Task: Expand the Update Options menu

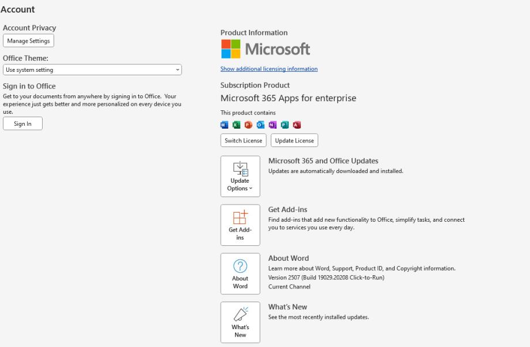Action: [240, 176]
